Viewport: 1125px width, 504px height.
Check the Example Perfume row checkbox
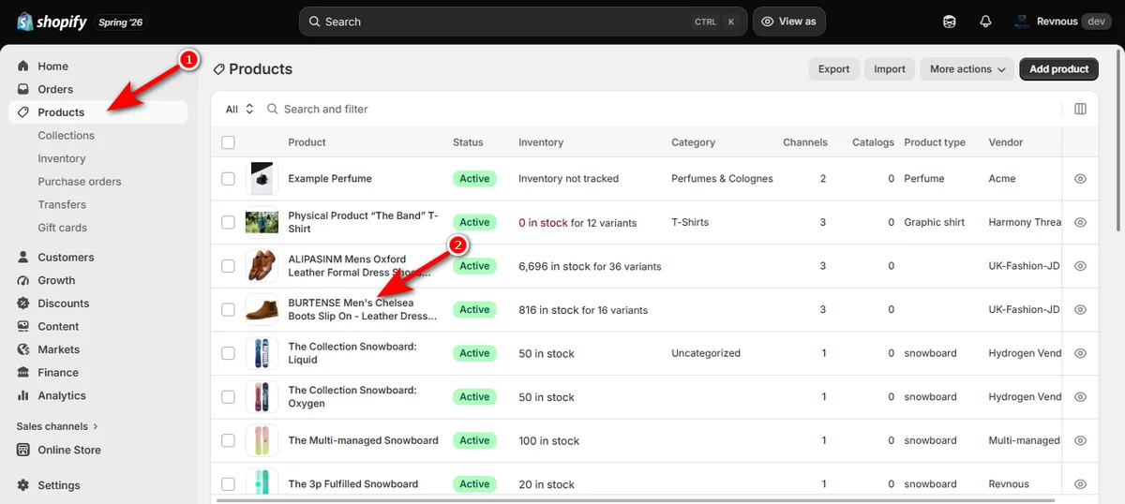coord(228,178)
